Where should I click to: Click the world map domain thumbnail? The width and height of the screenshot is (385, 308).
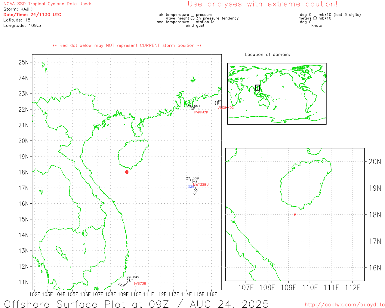pyautogui.click(x=277, y=94)
